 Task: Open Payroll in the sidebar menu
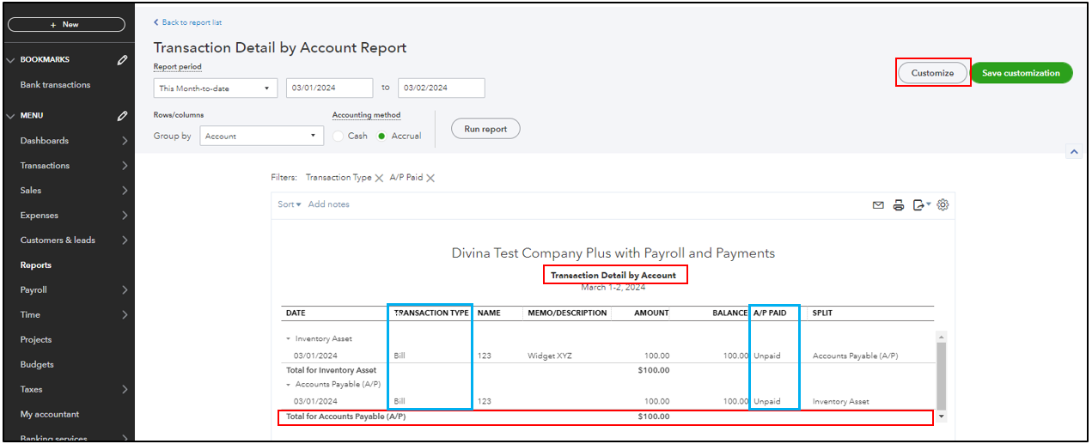tap(34, 290)
